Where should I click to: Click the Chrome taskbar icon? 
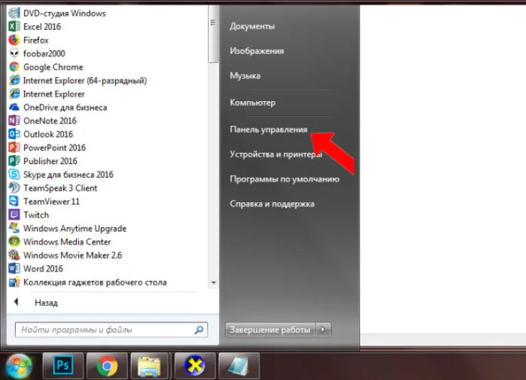point(107,365)
